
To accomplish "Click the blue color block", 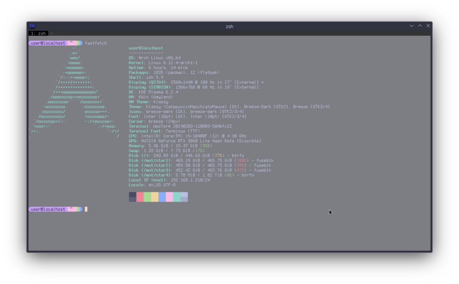I will [x=162, y=197].
